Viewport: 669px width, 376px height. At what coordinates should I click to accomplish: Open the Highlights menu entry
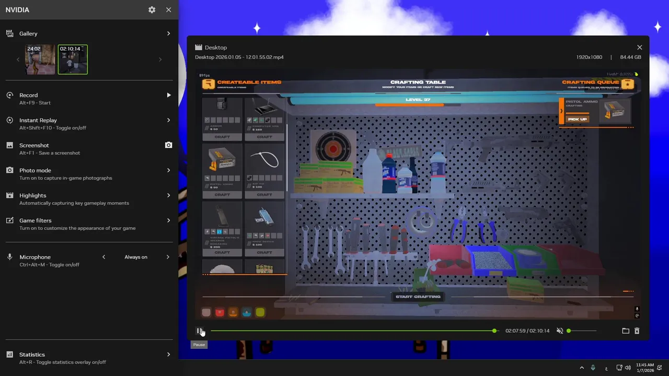click(x=89, y=198)
